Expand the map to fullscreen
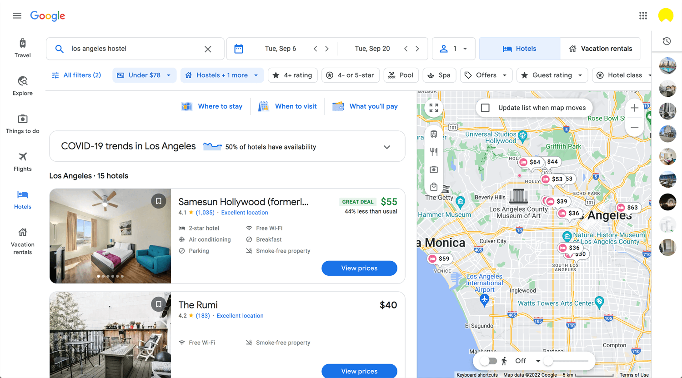 (x=434, y=108)
